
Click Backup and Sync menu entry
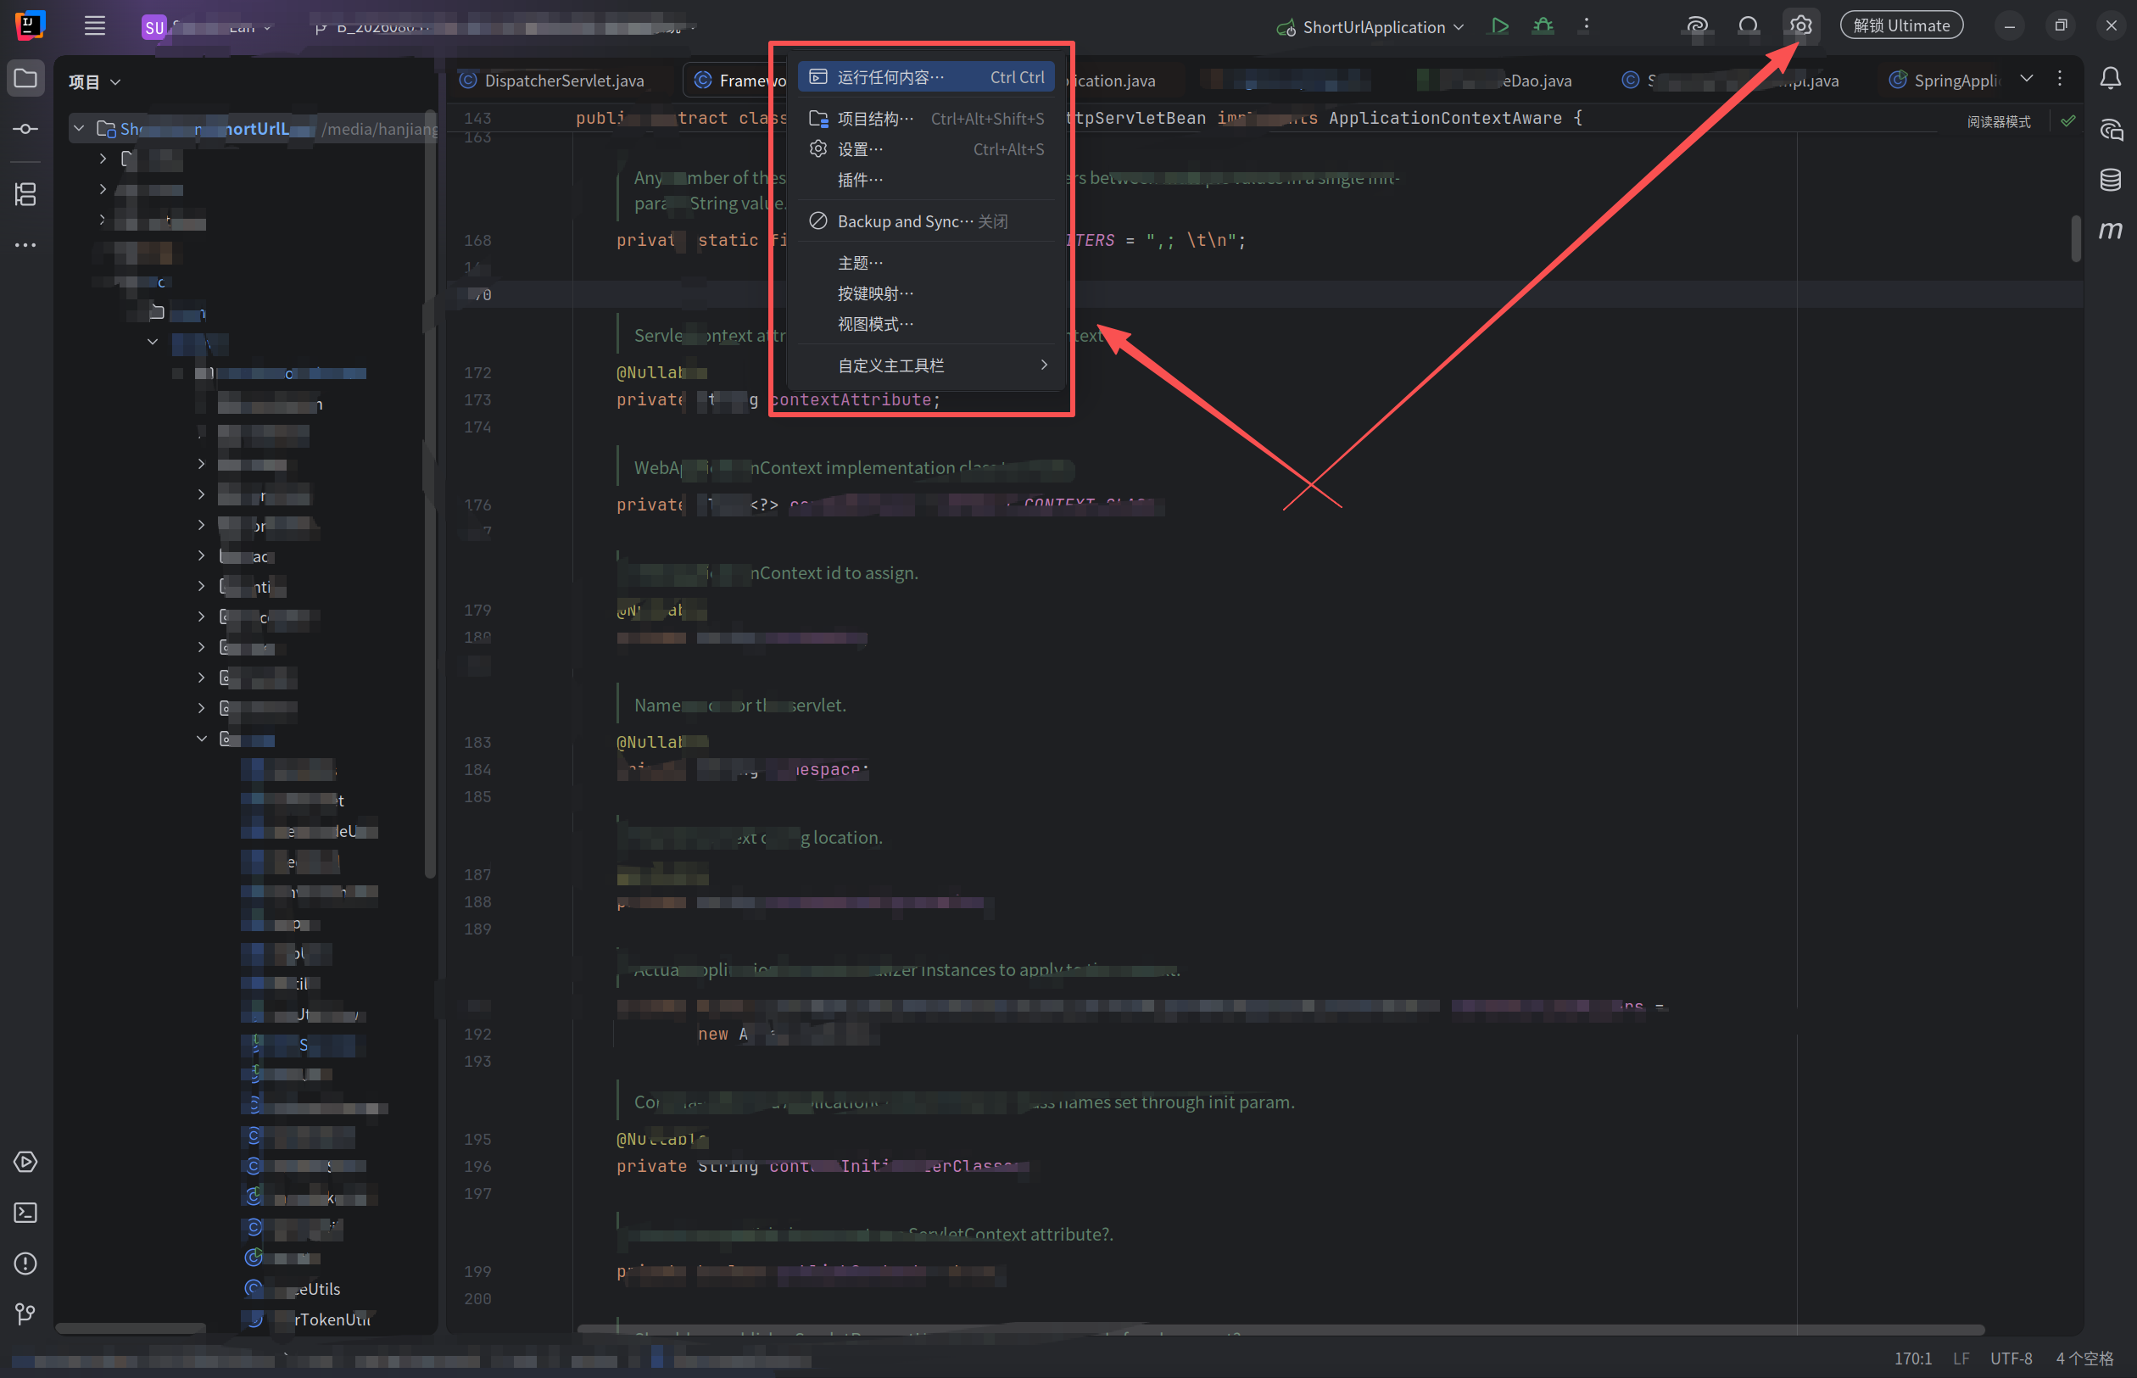[925, 221]
